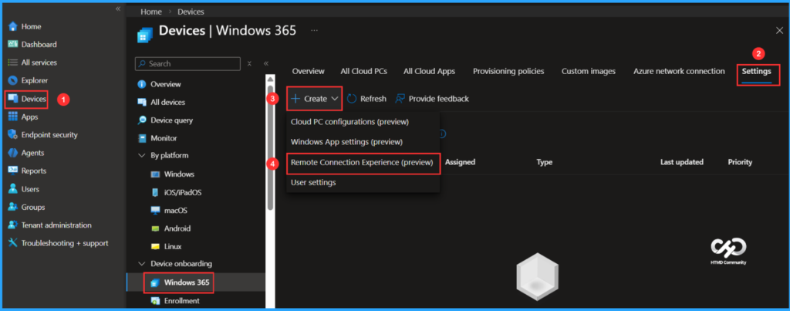Select the macOS platform icon
This screenshot has height=311, width=790.
click(156, 210)
